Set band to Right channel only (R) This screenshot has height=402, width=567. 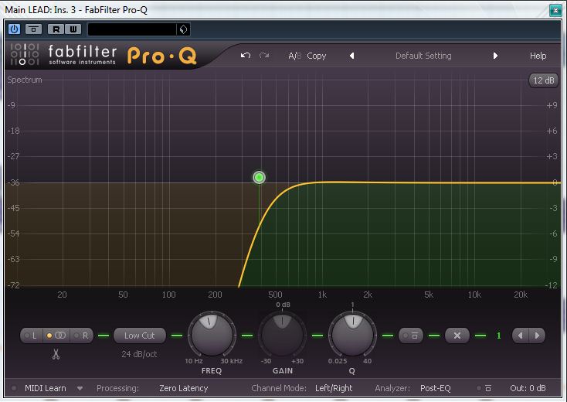(x=82, y=336)
